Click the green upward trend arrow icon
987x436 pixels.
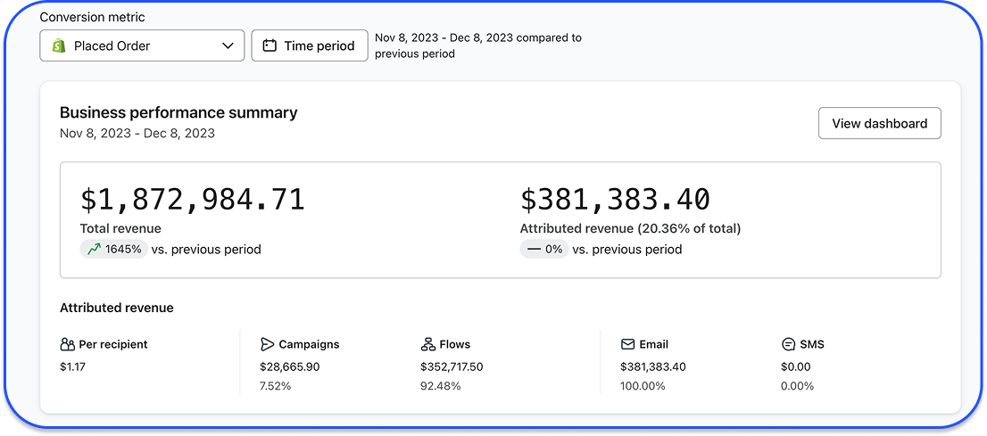(x=94, y=250)
